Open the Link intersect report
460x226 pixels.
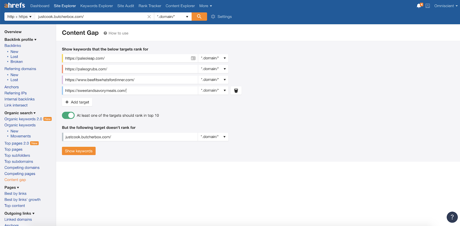[16, 105]
